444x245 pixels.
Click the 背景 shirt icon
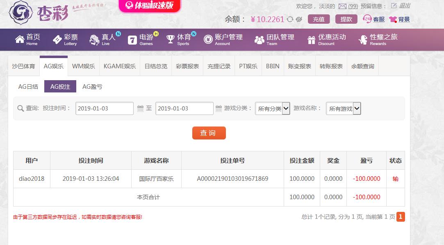(393, 19)
